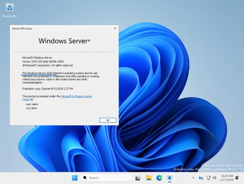Click the blue tray icon with red circle
The image size is (244, 184).
click(x=201, y=178)
